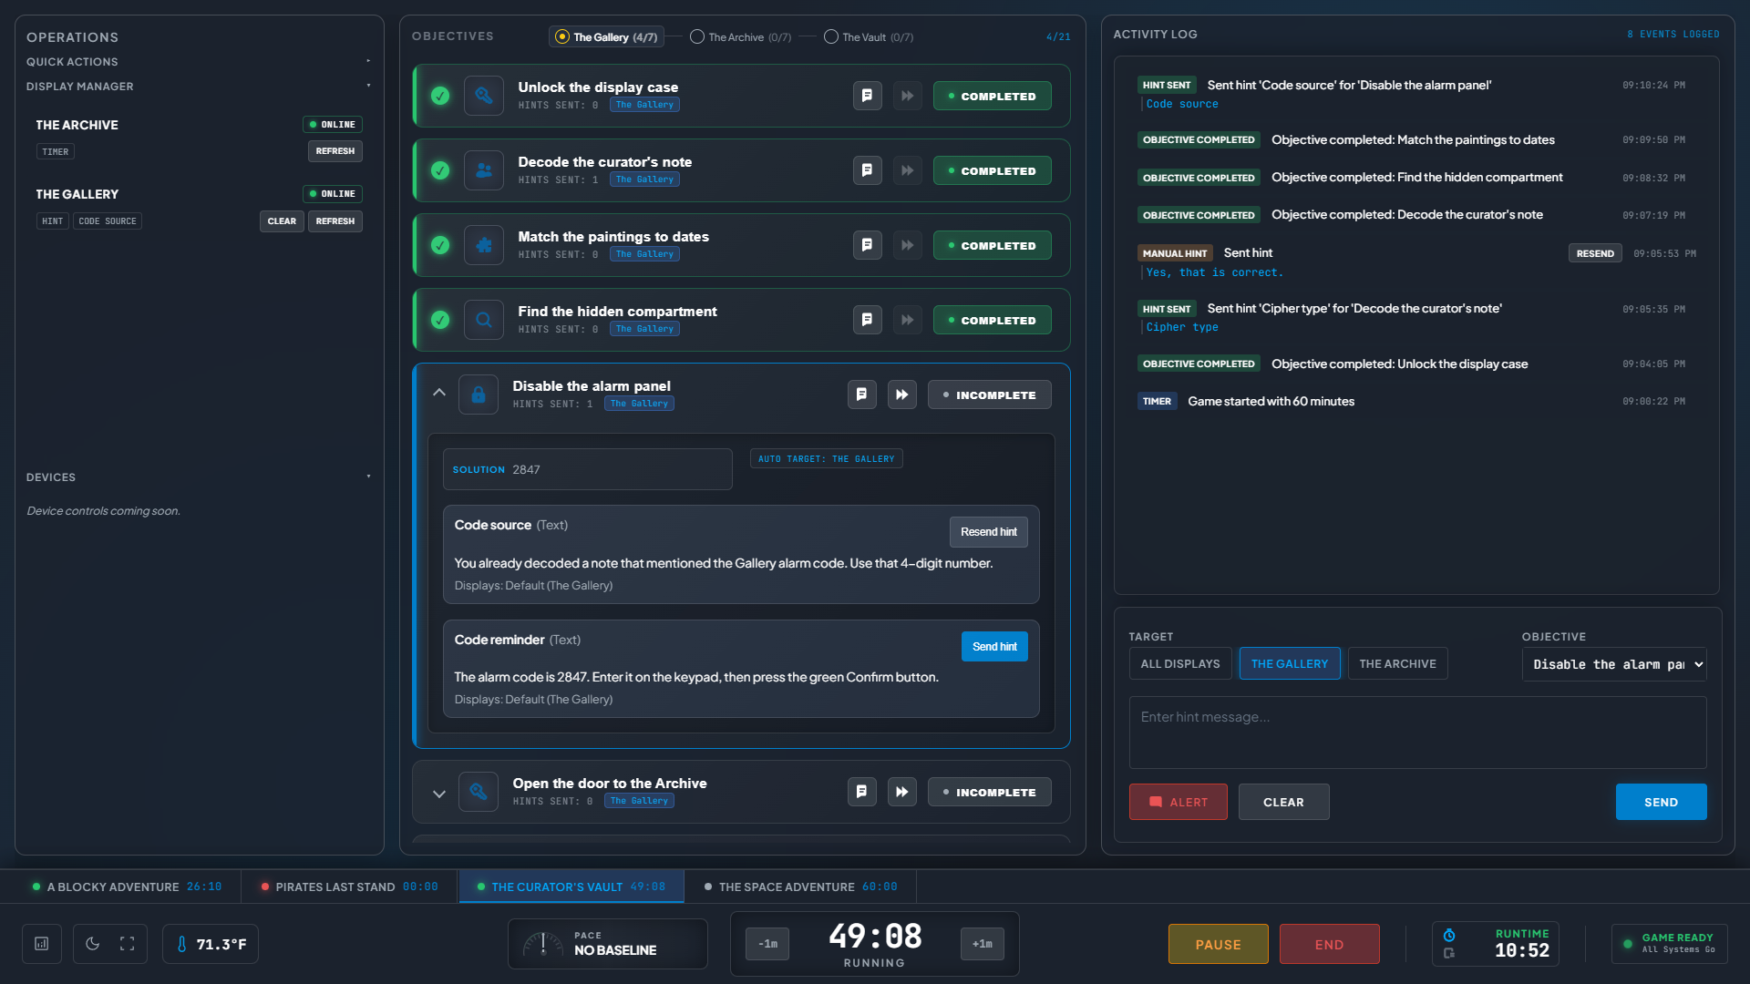Toggle completion check for Match the paintings to dates
Viewport: 1750px width, 984px height.
(x=440, y=245)
